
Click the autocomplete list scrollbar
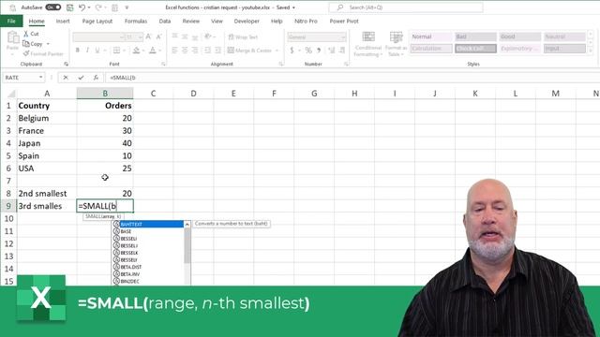click(187, 245)
